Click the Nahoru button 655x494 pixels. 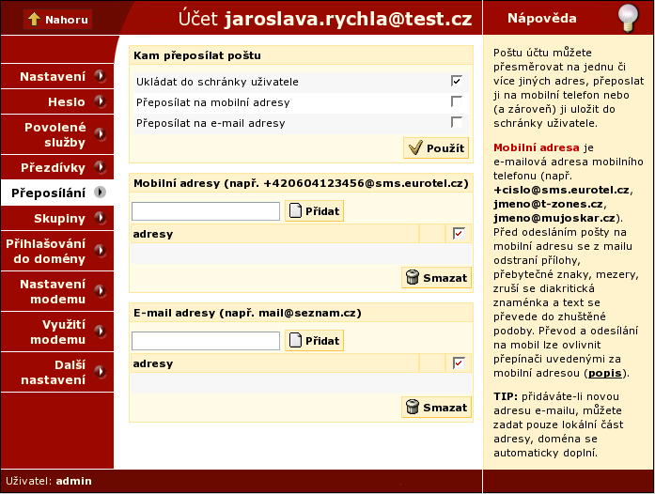[x=57, y=19]
